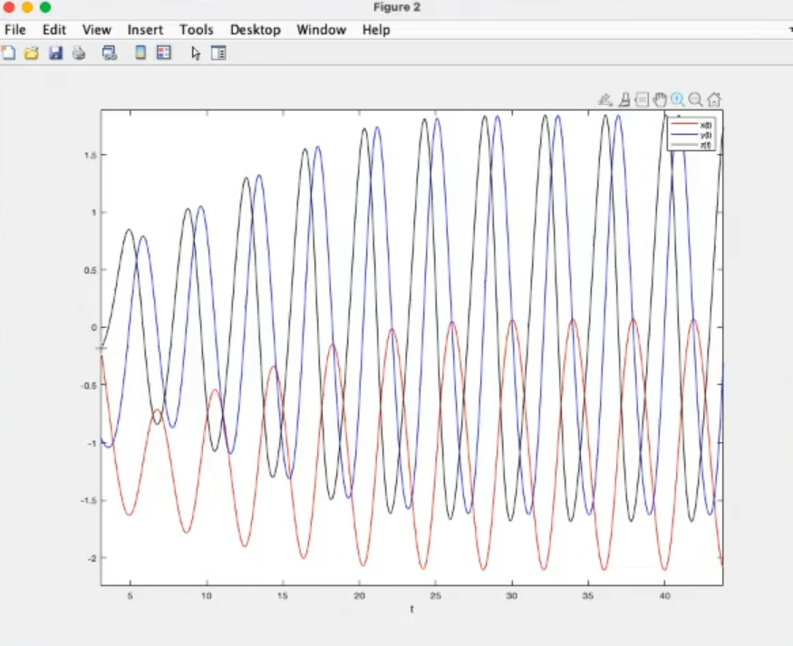
Task: Click the Data Tips icon above the axes
Action: pos(642,100)
